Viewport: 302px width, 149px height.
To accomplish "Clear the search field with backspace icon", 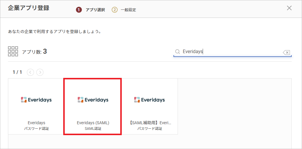I will pos(286,52).
